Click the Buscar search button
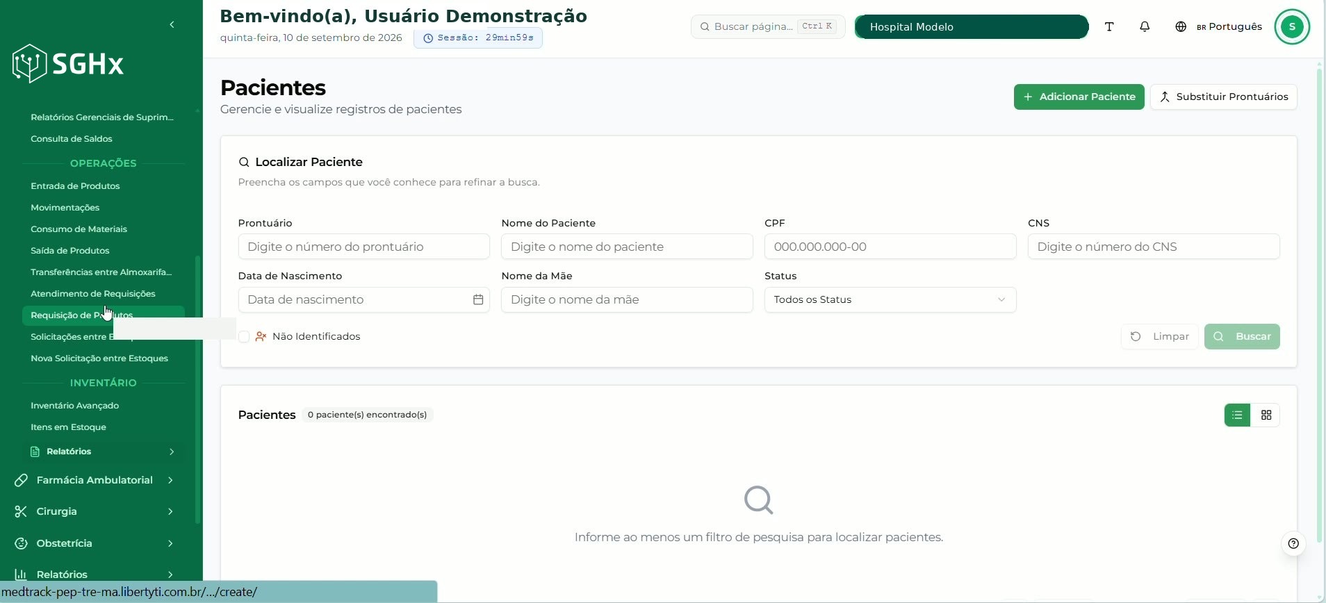 (1242, 336)
